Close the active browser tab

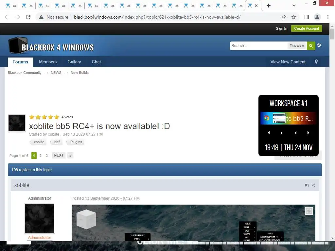(256, 6)
